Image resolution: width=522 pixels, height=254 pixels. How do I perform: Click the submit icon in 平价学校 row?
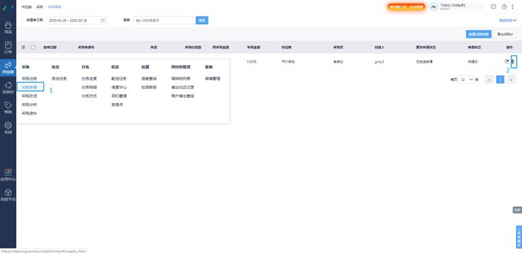pos(506,61)
